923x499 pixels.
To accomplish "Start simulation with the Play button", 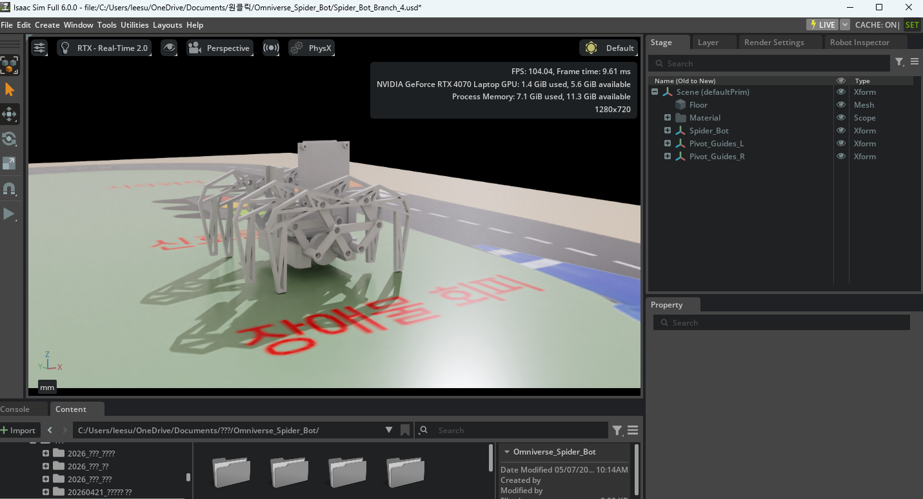I will coord(10,213).
